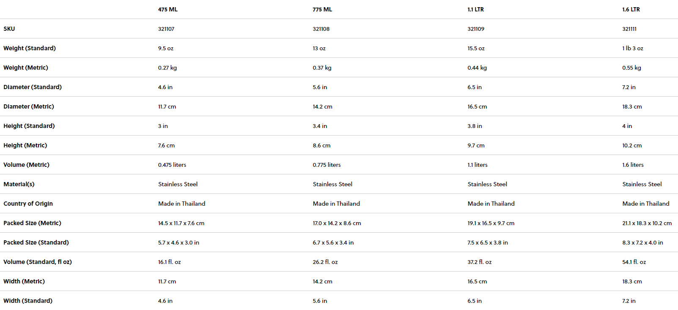Click the 1.6 LTR column header
The image size is (678, 310).
click(631, 9)
